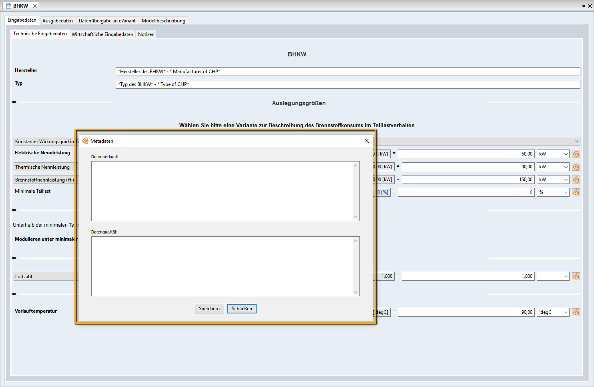Click metadata icon for Elektrische Nennleistung row
594x387 pixels.
pyautogui.click(x=576, y=154)
